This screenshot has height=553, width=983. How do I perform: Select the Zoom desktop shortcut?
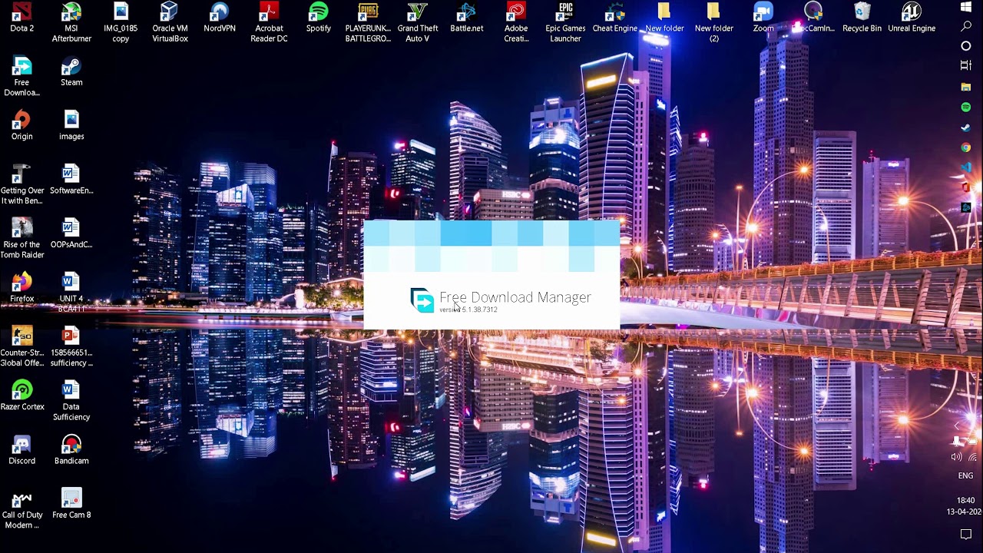763,18
